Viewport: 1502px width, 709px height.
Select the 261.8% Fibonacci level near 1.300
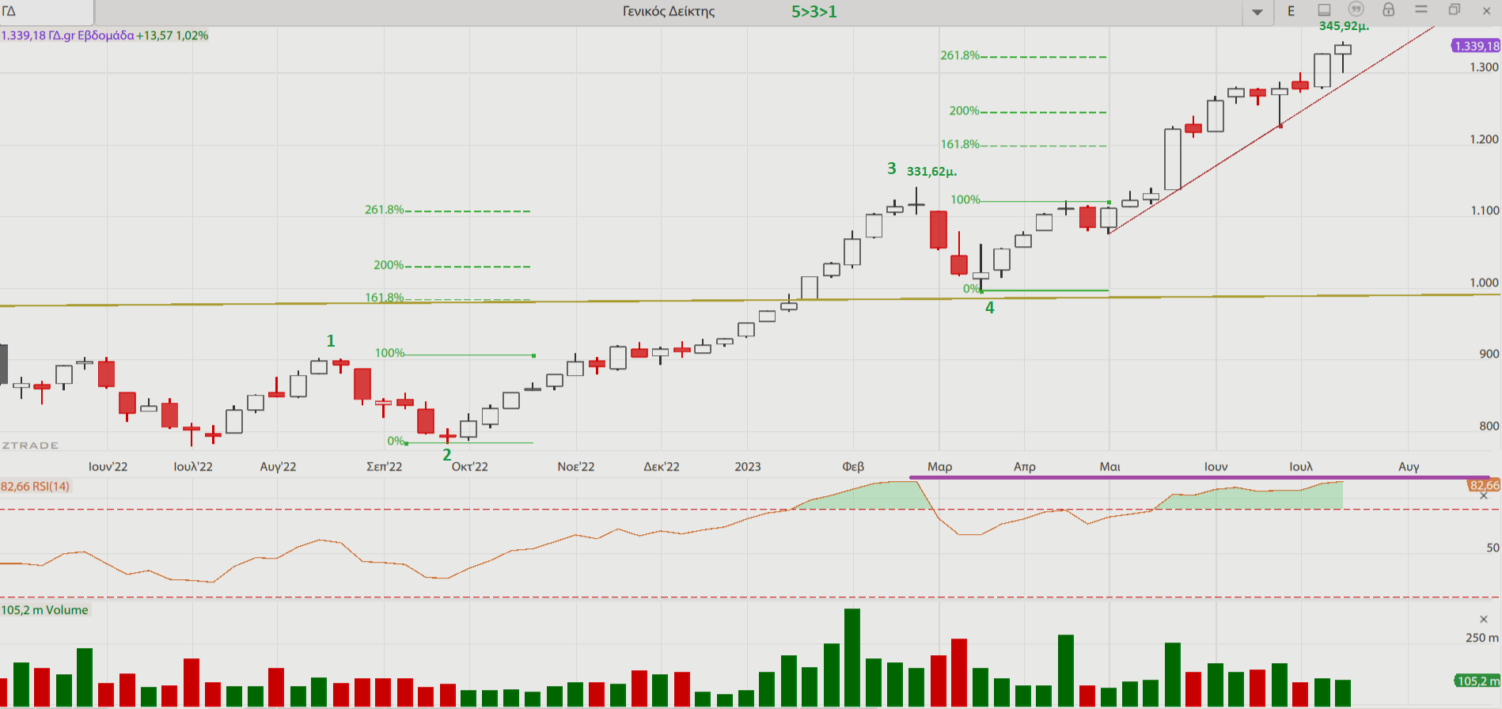(x=1029, y=56)
